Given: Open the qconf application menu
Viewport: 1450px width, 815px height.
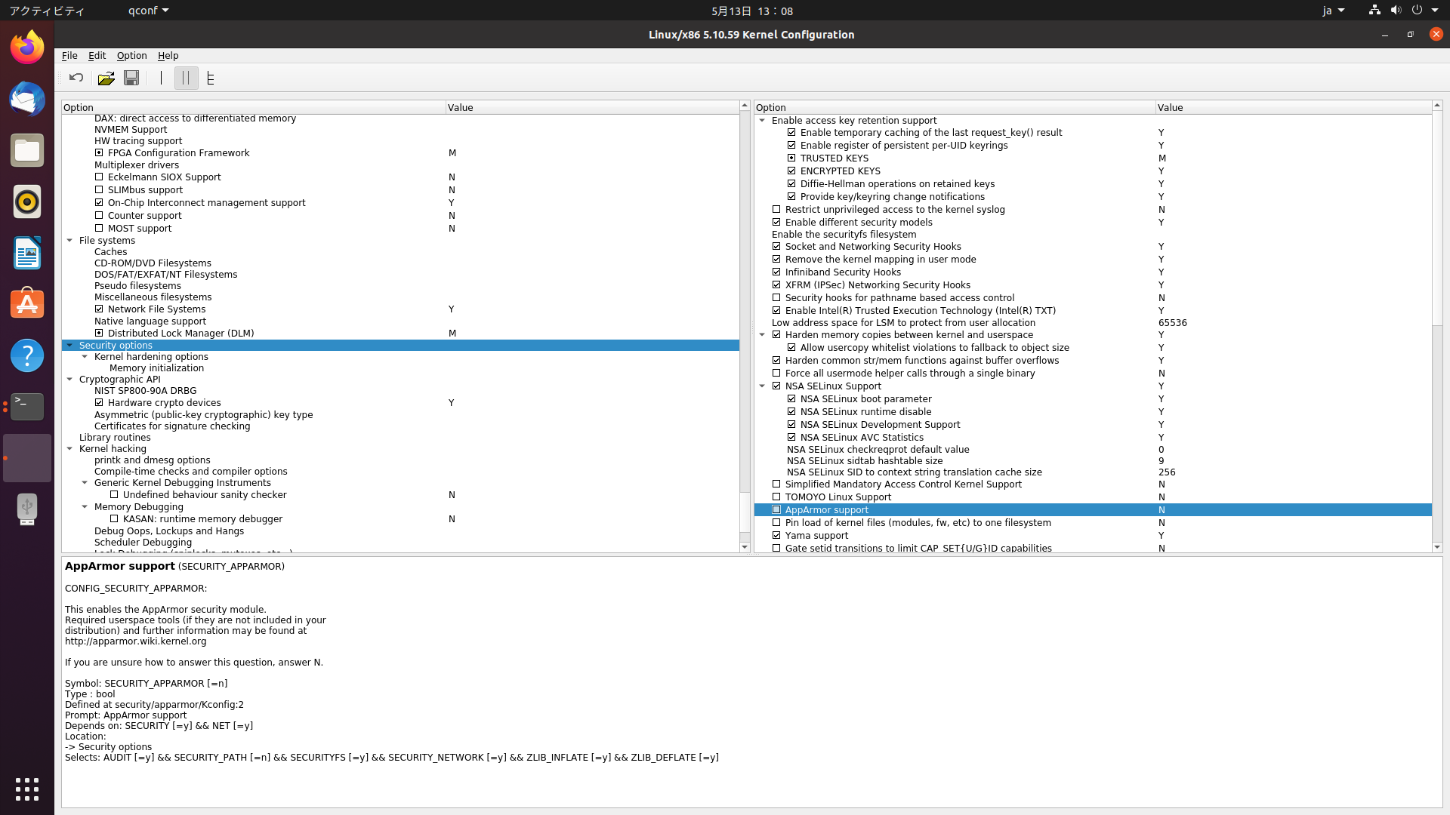Looking at the screenshot, I should click(x=148, y=11).
